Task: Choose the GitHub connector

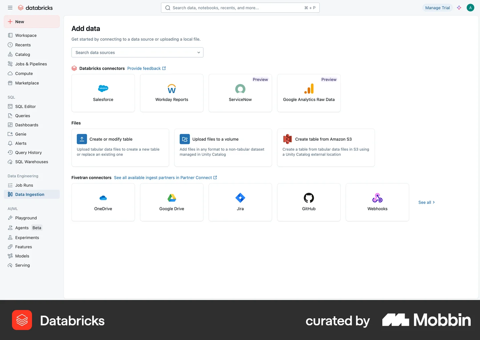Action: 309,202
